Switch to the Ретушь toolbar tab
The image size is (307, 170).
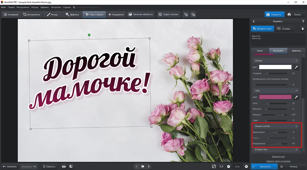click(52, 14)
